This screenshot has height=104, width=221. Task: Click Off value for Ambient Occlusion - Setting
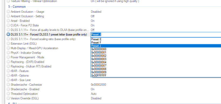coord(92,16)
